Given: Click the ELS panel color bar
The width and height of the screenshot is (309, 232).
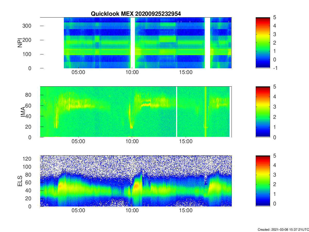Looking at the screenshot, I should 263,181.
